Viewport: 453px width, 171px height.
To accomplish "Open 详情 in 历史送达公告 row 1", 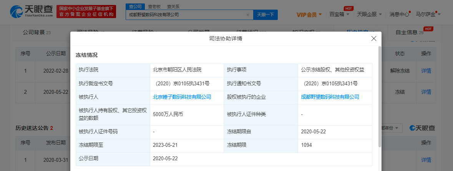I will [x=426, y=160].
